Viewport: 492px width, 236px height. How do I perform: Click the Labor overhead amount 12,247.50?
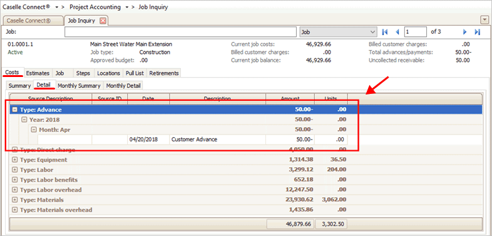pos(299,190)
